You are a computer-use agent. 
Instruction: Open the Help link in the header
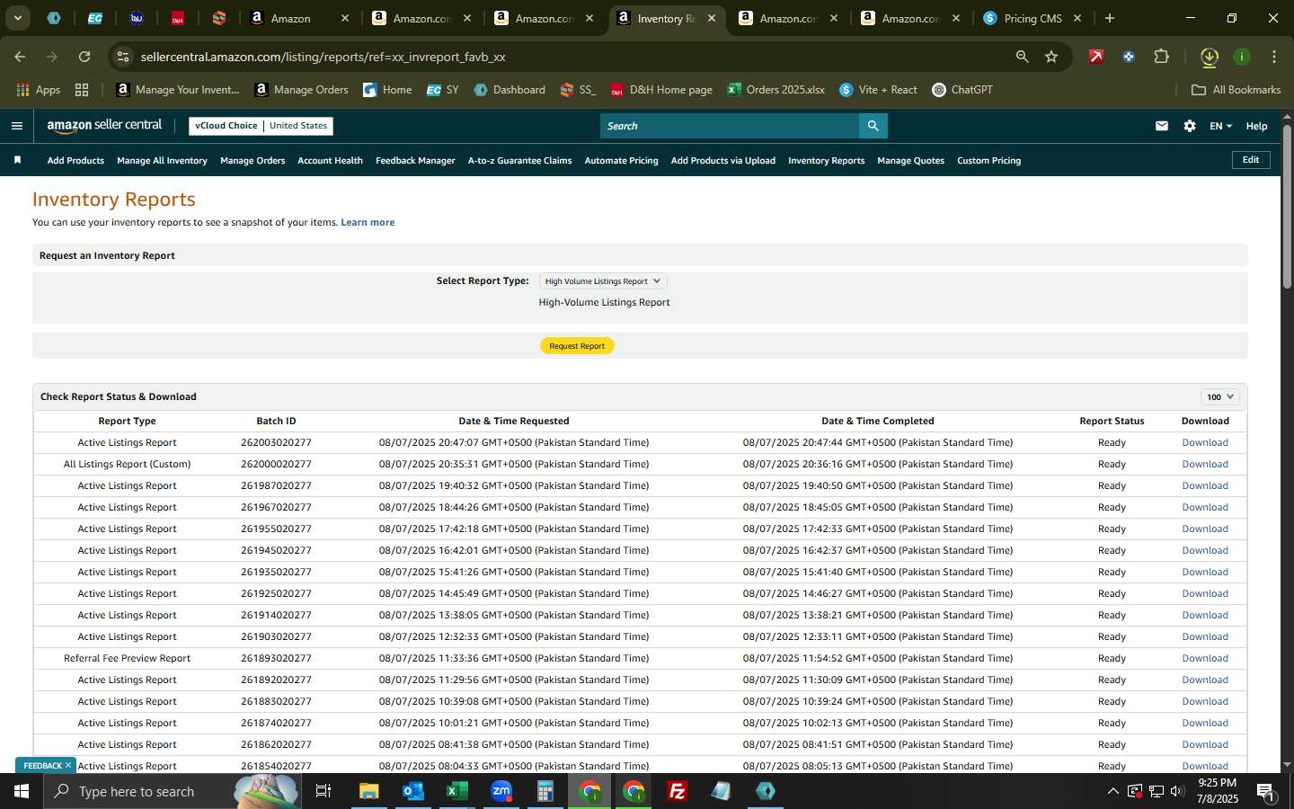coord(1256,126)
